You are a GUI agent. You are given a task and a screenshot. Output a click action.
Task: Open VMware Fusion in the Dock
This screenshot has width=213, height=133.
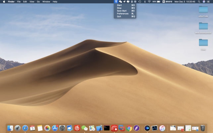coord(122,128)
